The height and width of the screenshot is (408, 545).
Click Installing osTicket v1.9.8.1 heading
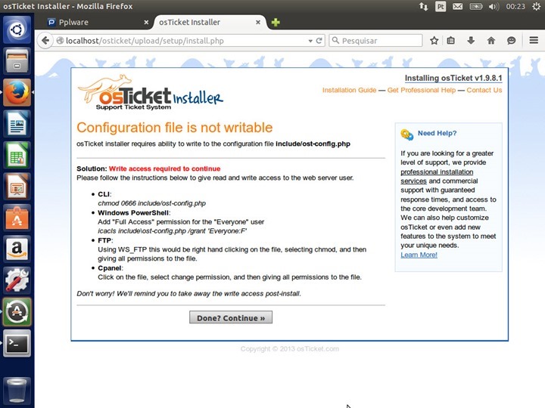(x=453, y=78)
